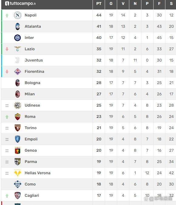Click the Roma club crest
This screenshot has width=176, height=205.
(x=18, y=117)
